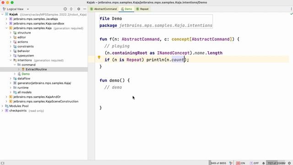The width and height of the screenshot is (293, 165).
Task: Toggle the CR cross-root checking ON indicator
Action: point(240,163)
